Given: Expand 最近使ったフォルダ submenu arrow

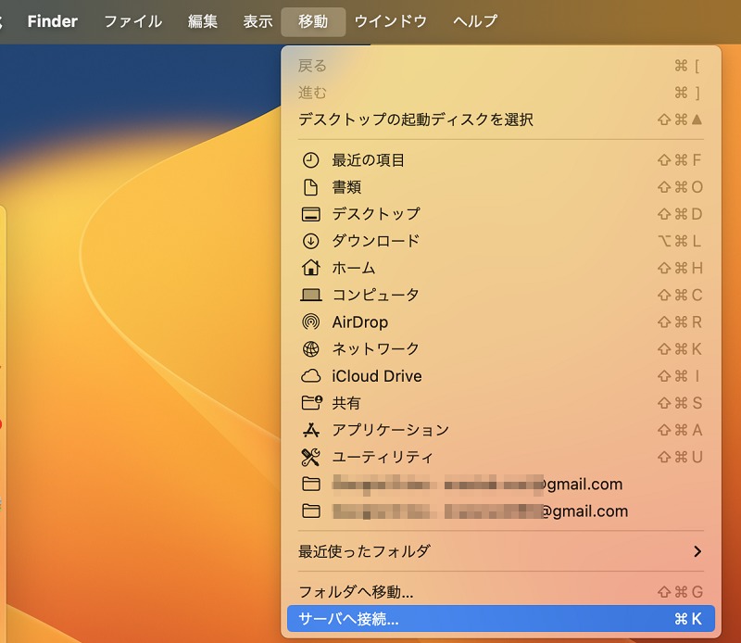Looking at the screenshot, I should click(x=697, y=551).
